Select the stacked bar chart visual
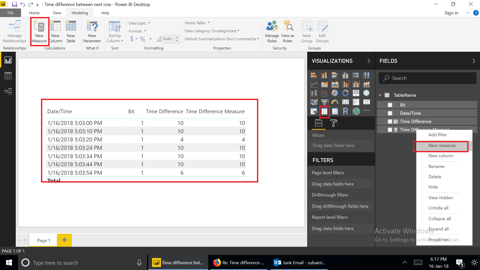 (314, 75)
